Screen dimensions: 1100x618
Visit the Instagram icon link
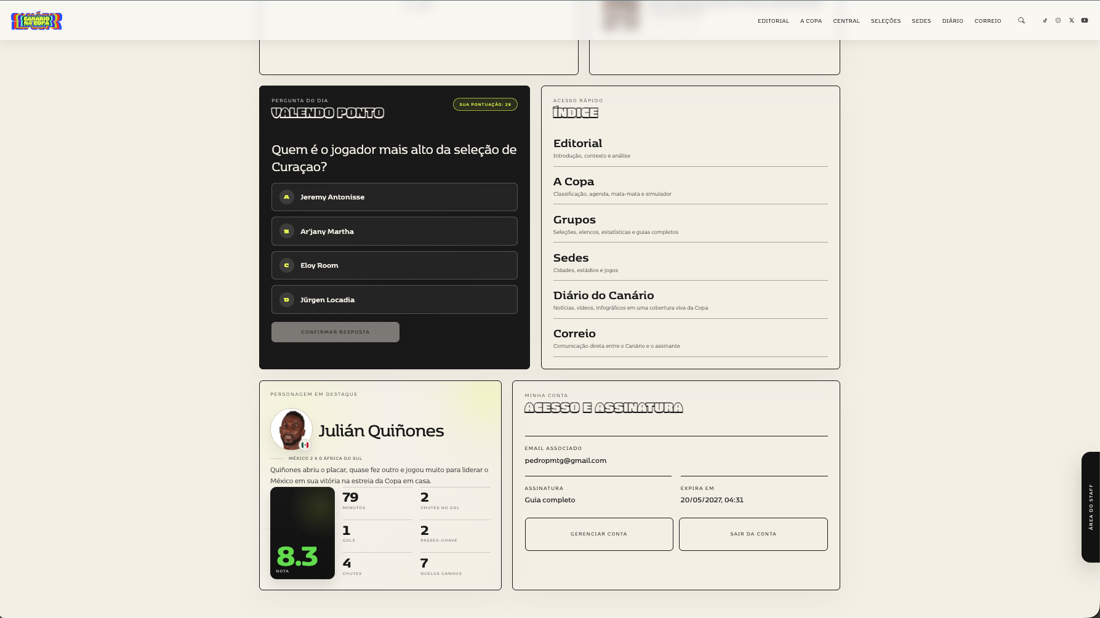tap(1058, 20)
